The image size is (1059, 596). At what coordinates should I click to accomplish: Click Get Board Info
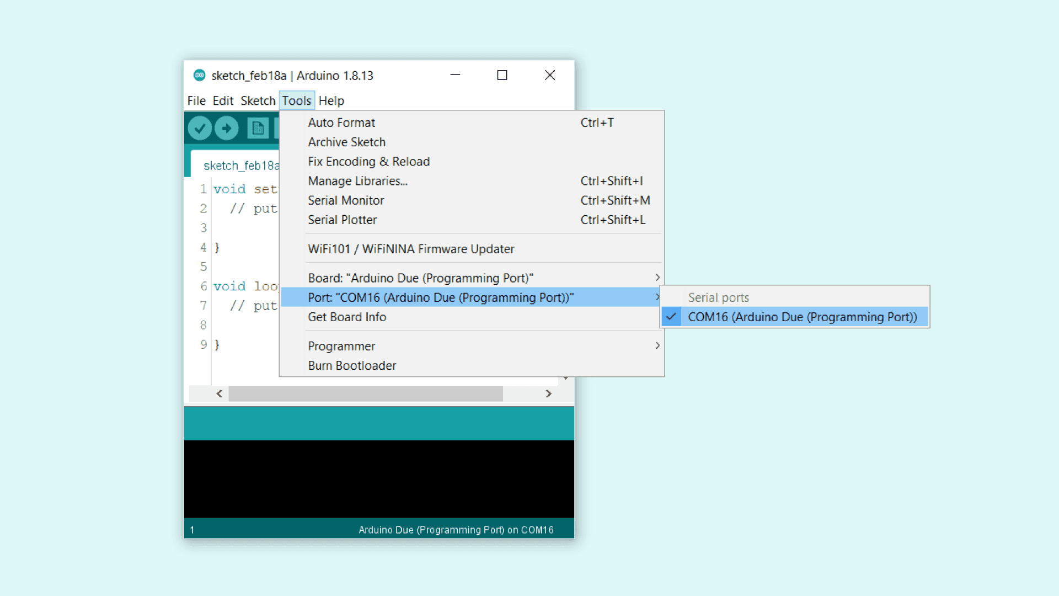[347, 317]
